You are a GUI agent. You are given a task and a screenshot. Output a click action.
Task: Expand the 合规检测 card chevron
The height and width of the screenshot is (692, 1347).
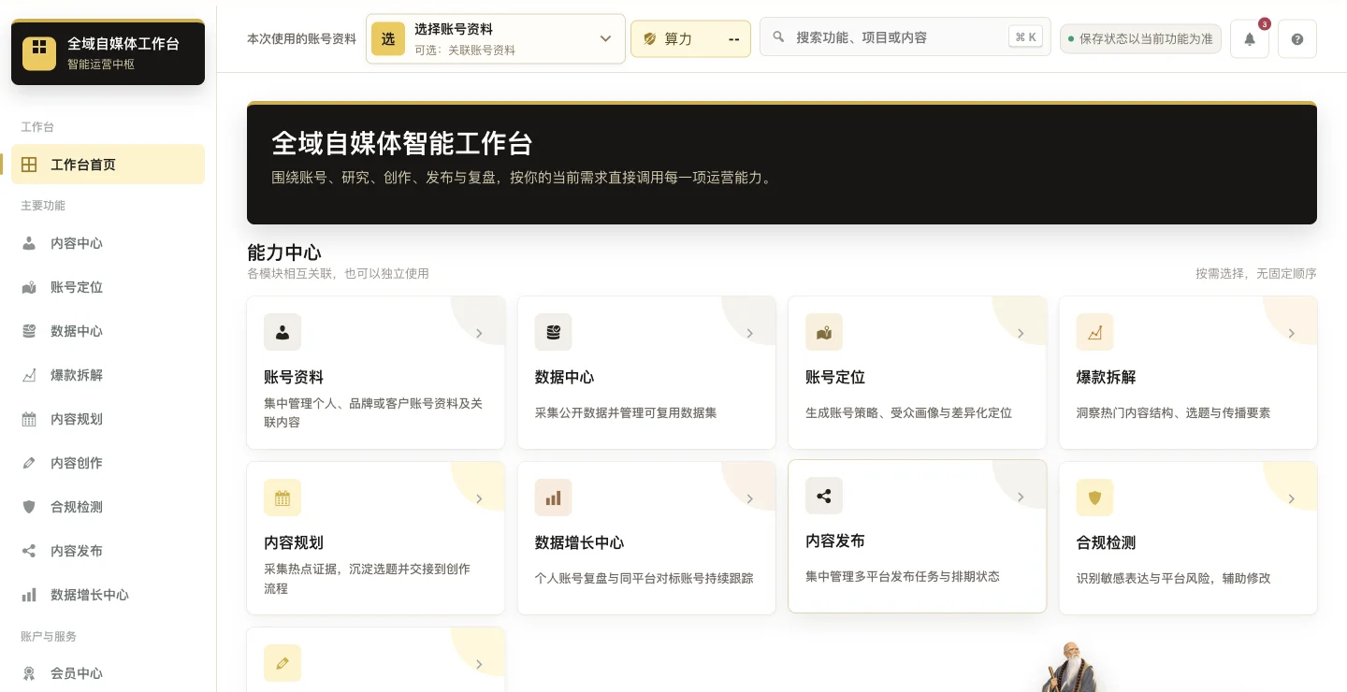(1291, 499)
